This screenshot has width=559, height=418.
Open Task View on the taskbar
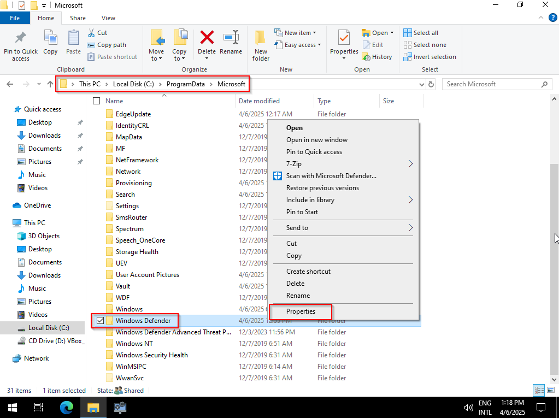tap(38, 407)
